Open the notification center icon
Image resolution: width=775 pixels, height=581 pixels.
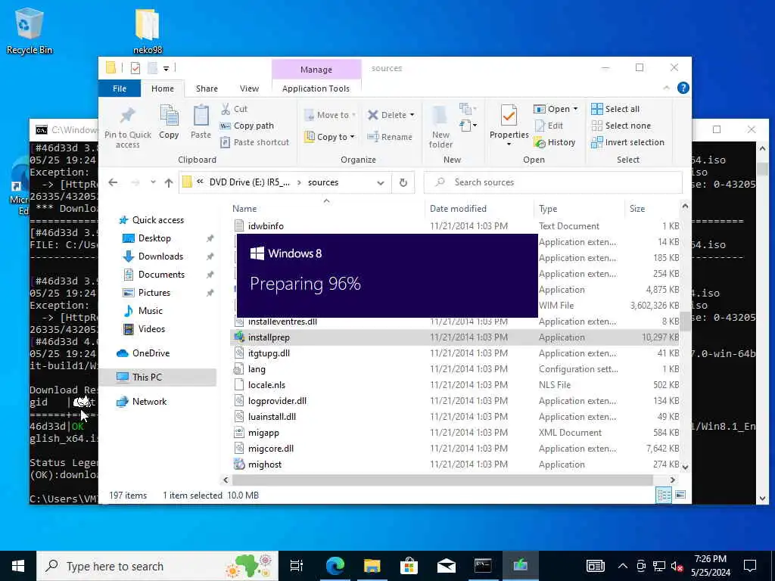[750, 566]
